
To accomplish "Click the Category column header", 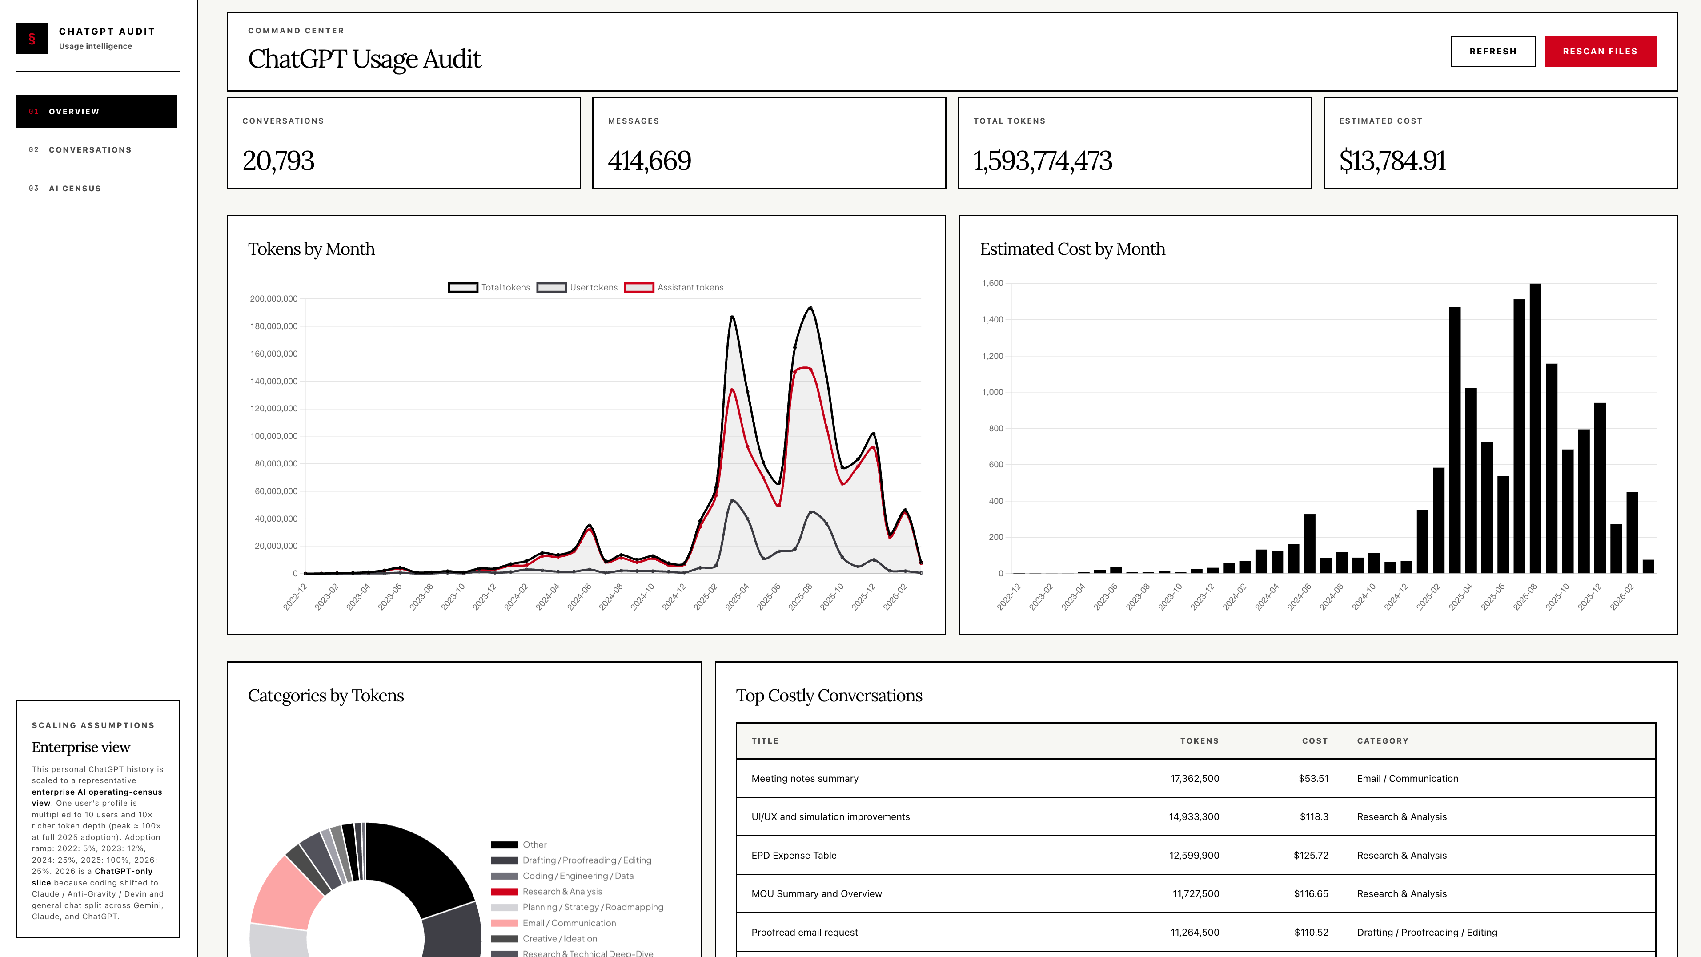I will click(x=1383, y=741).
